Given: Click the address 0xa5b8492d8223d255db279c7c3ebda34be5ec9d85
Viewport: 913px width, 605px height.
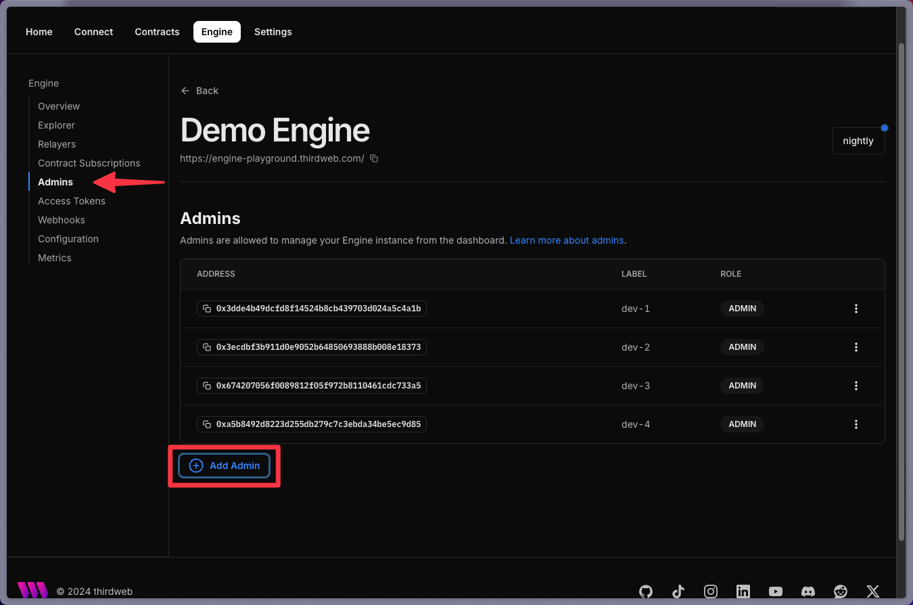Looking at the screenshot, I should (x=319, y=424).
